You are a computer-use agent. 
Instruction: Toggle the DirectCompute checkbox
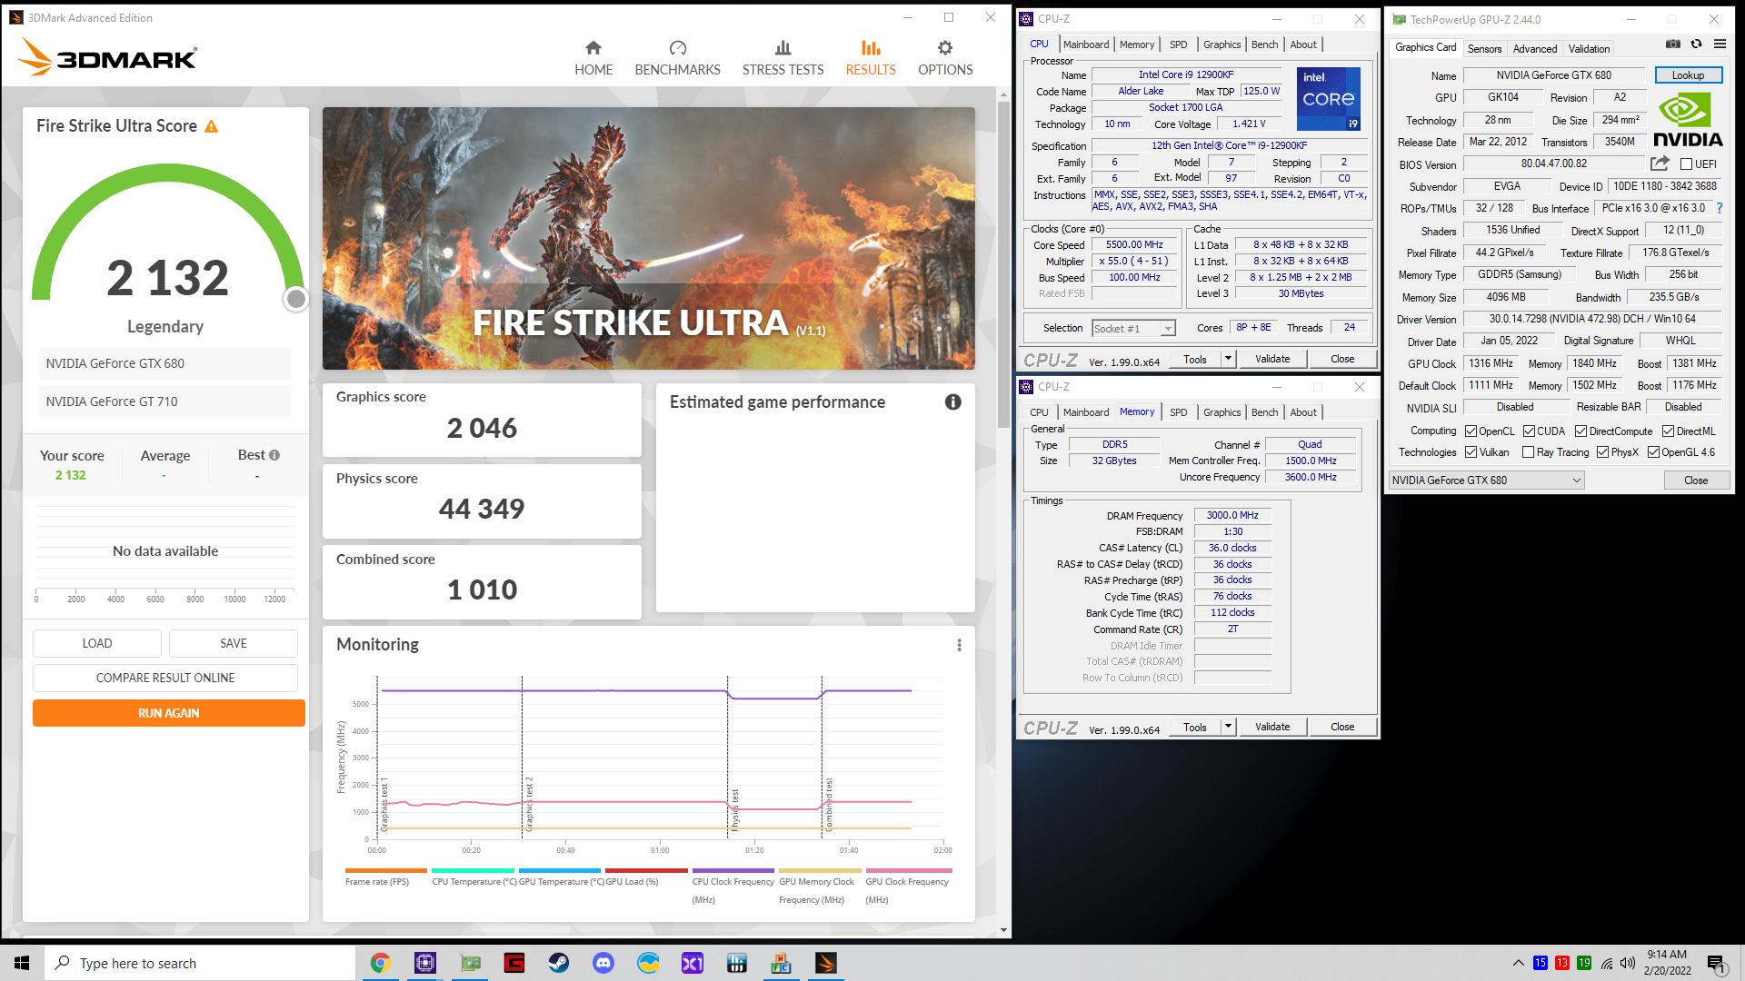pyautogui.click(x=1580, y=431)
